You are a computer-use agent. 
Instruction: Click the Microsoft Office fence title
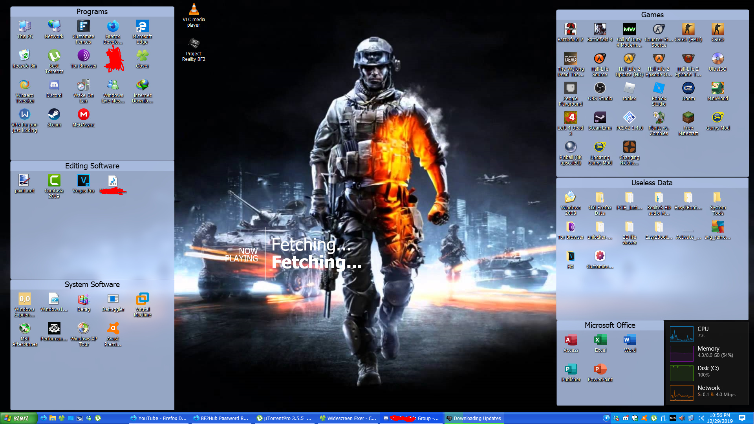(610, 325)
